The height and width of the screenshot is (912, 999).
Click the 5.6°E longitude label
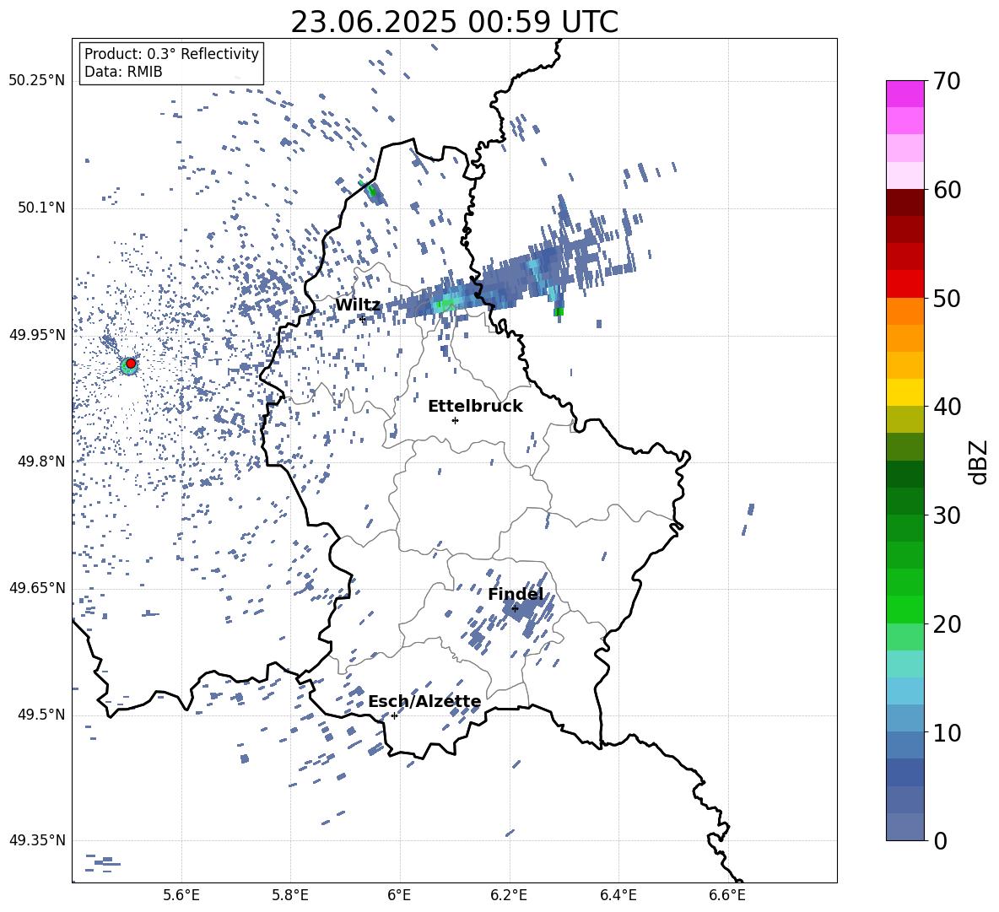pos(181,895)
